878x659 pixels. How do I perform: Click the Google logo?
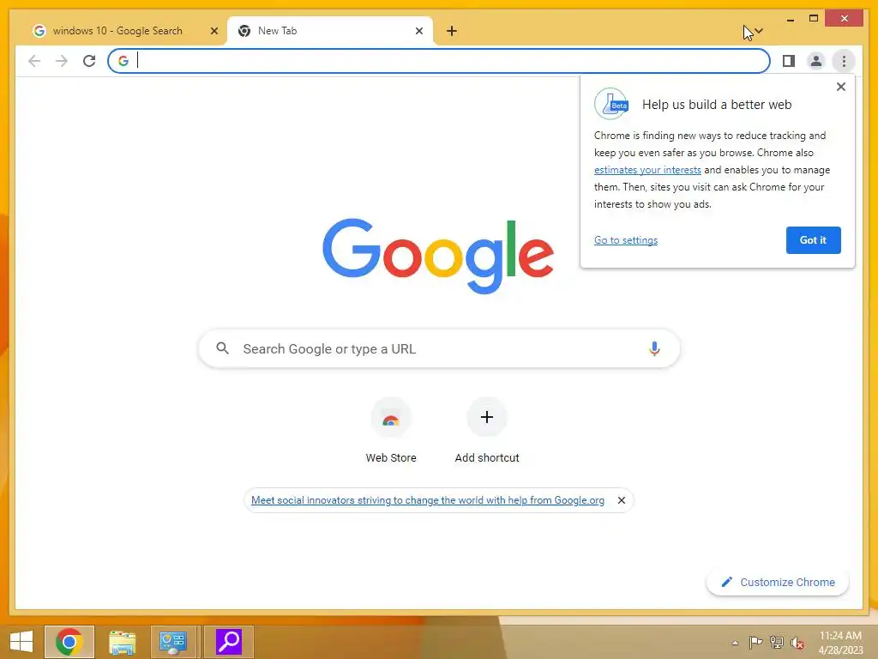click(x=438, y=256)
